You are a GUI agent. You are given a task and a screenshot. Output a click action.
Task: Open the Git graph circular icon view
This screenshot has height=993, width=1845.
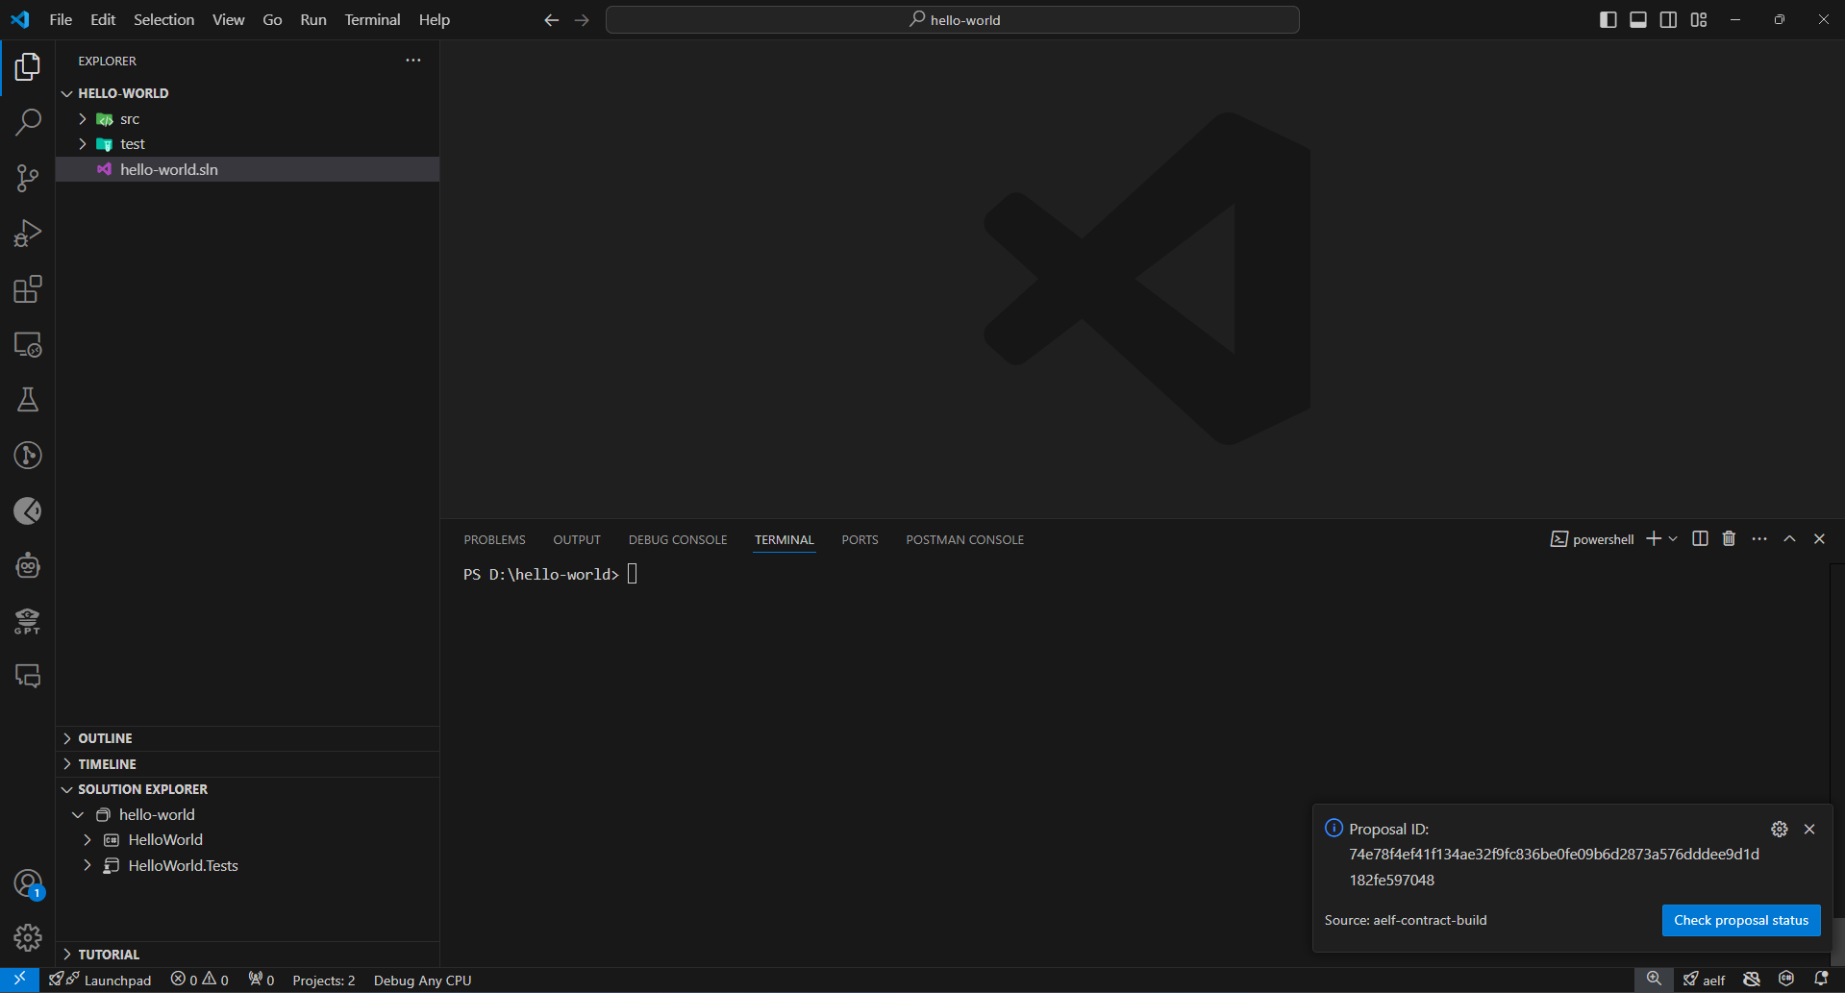28,455
